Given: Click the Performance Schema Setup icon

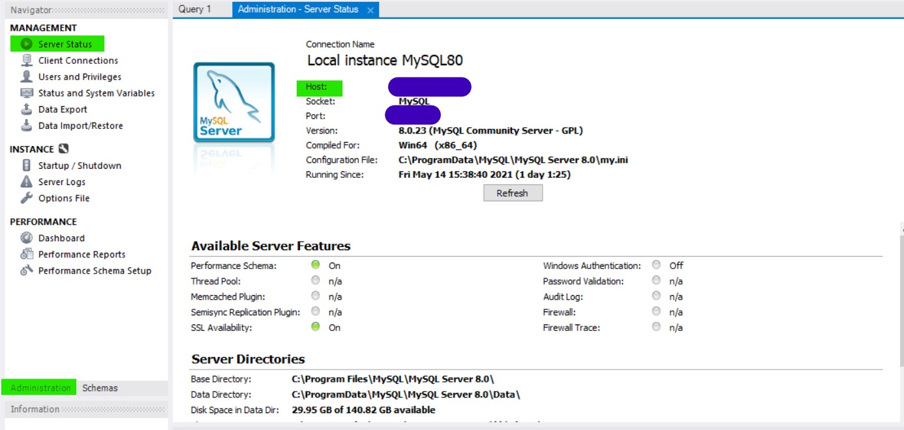Looking at the screenshot, I should tap(27, 270).
